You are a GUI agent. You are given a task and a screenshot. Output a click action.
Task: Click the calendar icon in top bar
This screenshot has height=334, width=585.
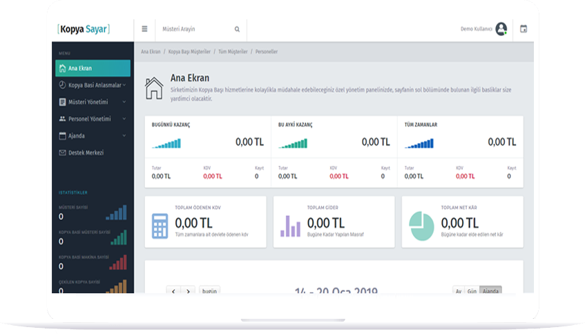(x=523, y=29)
